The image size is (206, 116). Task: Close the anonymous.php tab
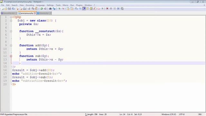35,13
